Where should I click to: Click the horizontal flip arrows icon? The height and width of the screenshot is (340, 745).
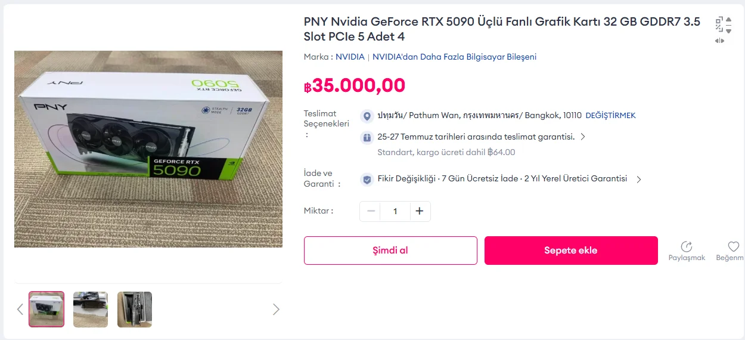(720, 41)
